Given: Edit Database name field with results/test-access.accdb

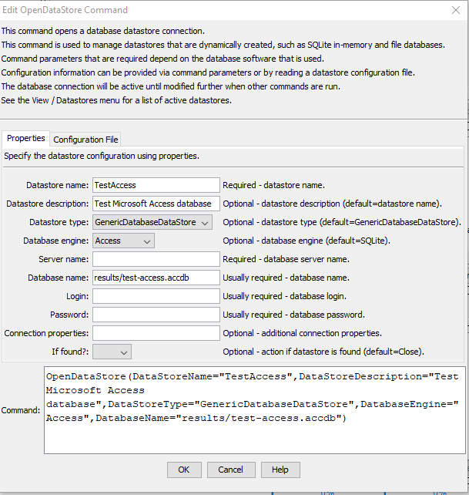Looking at the screenshot, I should coord(156,278).
